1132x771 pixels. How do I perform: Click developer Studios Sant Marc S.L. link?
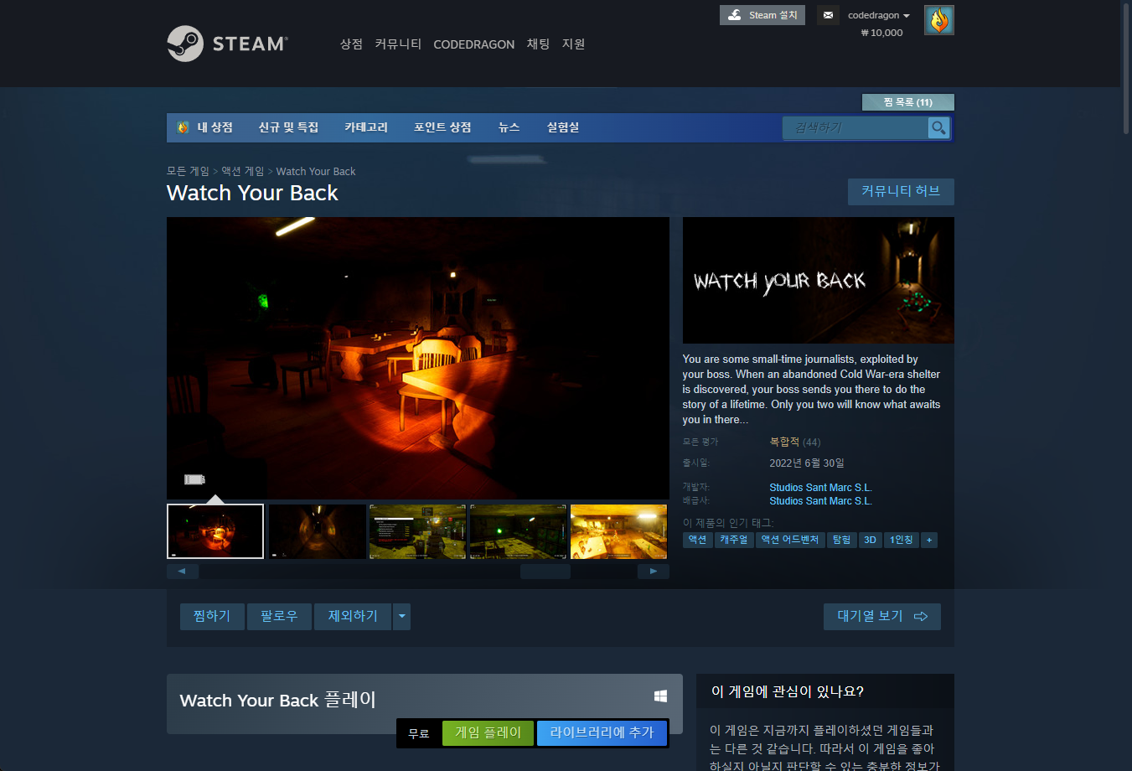pos(820,488)
